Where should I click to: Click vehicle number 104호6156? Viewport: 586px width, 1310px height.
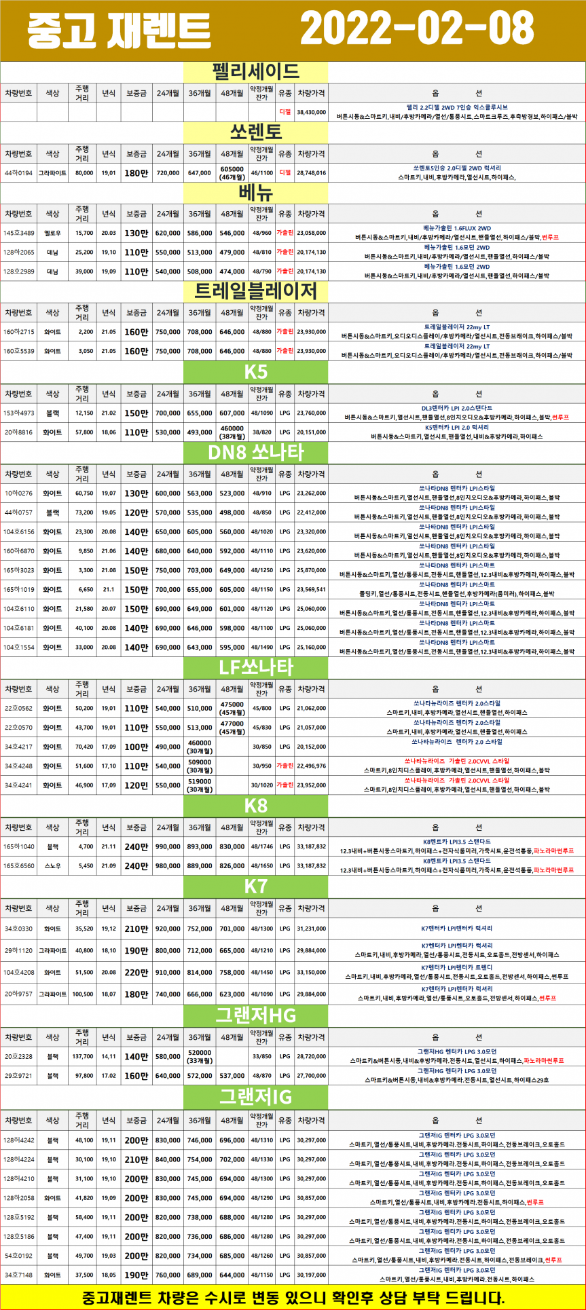(x=18, y=531)
